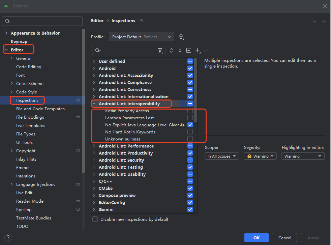Click the search magnifier in settings search
The image size is (331, 245).
(x=8, y=21)
